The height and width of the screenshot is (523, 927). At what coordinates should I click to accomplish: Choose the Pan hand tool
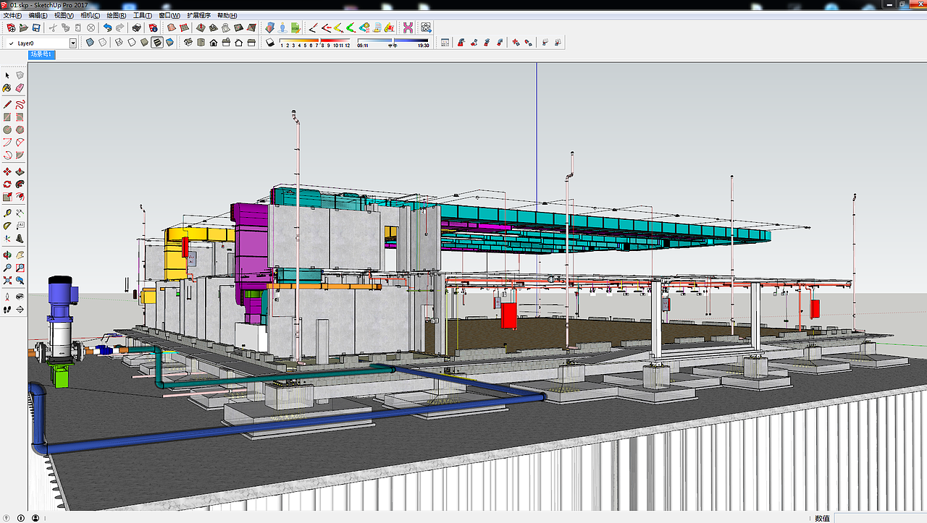tap(20, 255)
